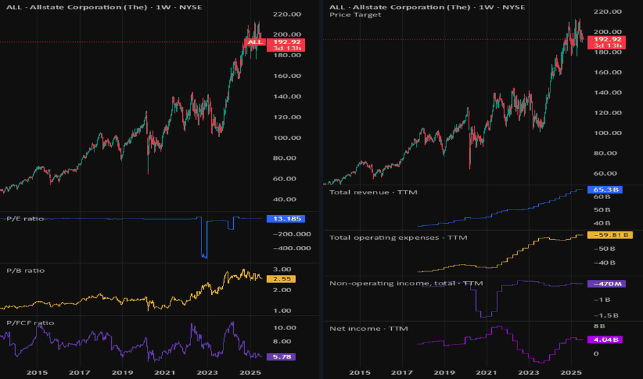Click the P/E ratio value 13.185
The width and height of the screenshot is (643, 379).
[x=286, y=219]
